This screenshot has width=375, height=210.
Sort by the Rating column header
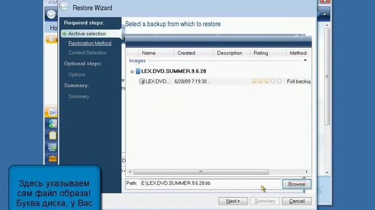click(268, 53)
